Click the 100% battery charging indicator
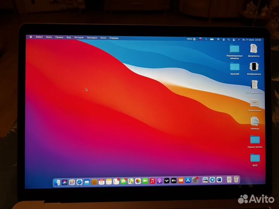This screenshot has height=209, width=279. (x=191, y=39)
